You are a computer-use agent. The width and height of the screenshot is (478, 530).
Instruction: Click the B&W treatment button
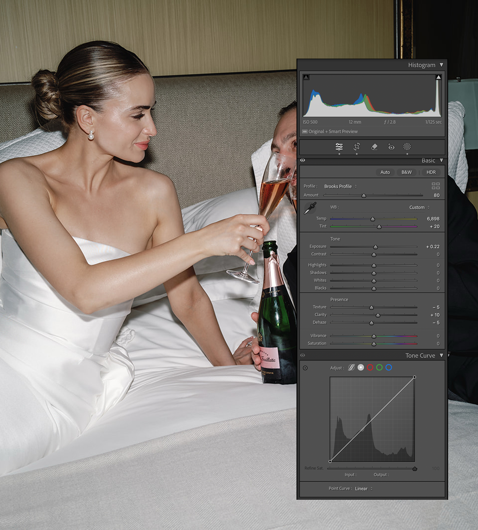coord(406,172)
